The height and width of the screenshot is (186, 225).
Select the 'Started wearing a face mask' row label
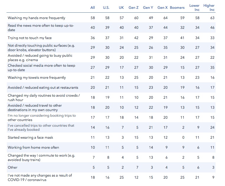[x=30, y=138]
